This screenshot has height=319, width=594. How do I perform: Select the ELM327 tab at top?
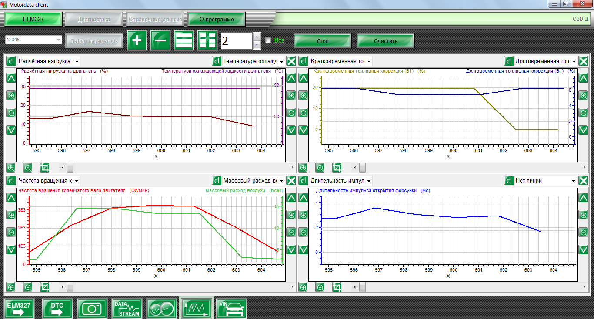pyautogui.click(x=33, y=20)
